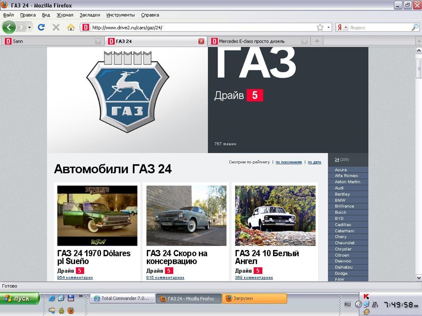Click the URL address field

[x=203, y=27]
